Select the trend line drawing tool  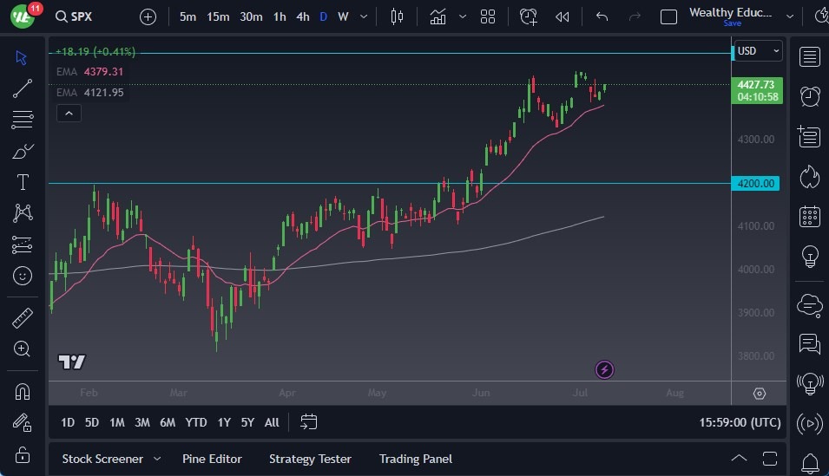point(23,88)
